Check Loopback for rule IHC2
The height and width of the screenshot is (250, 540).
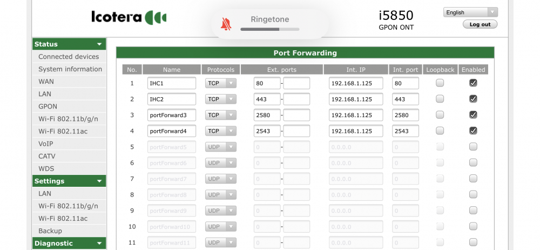click(440, 99)
